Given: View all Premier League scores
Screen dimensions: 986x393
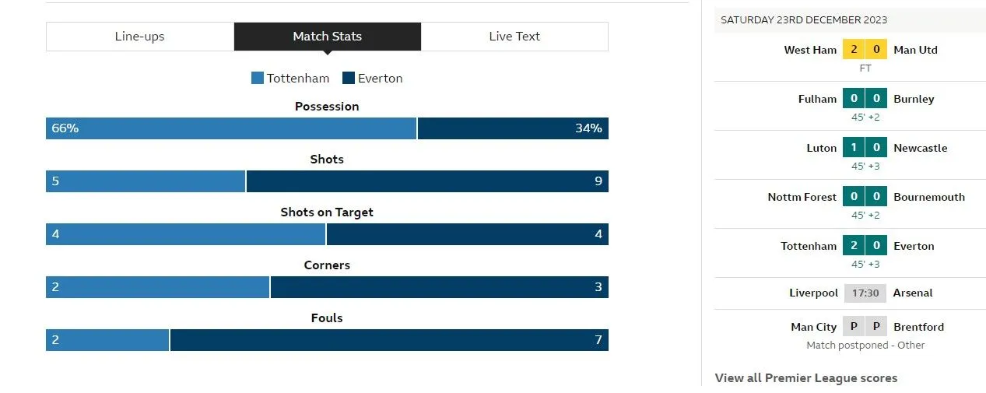Looking at the screenshot, I should (805, 378).
